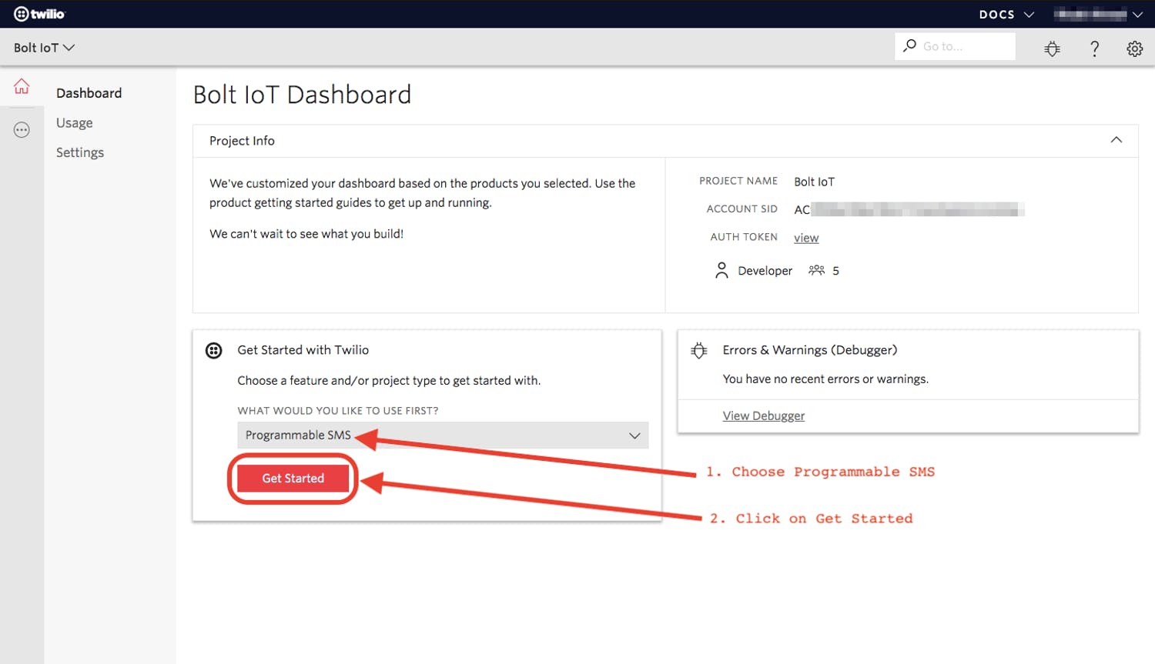Click the Project Info header title
1155x664 pixels.
[x=242, y=141]
